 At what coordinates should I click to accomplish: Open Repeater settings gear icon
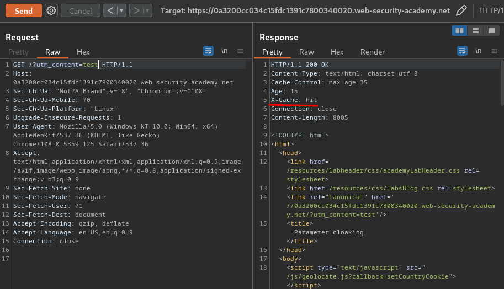51,10
